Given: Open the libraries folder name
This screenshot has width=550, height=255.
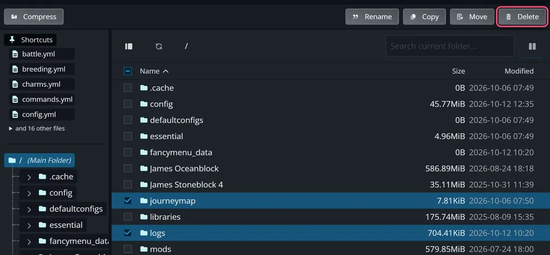Looking at the screenshot, I should pyautogui.click(x=165, y=217).
